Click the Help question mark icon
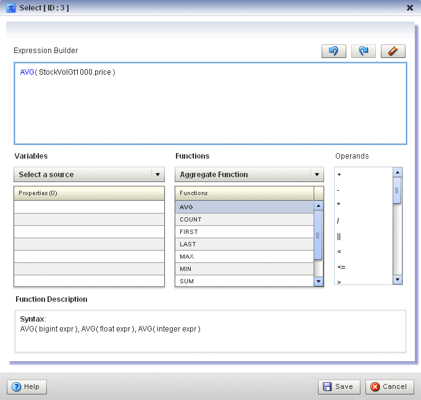The height and width of the screenshot is (400, 421). [x=17, y=387]
